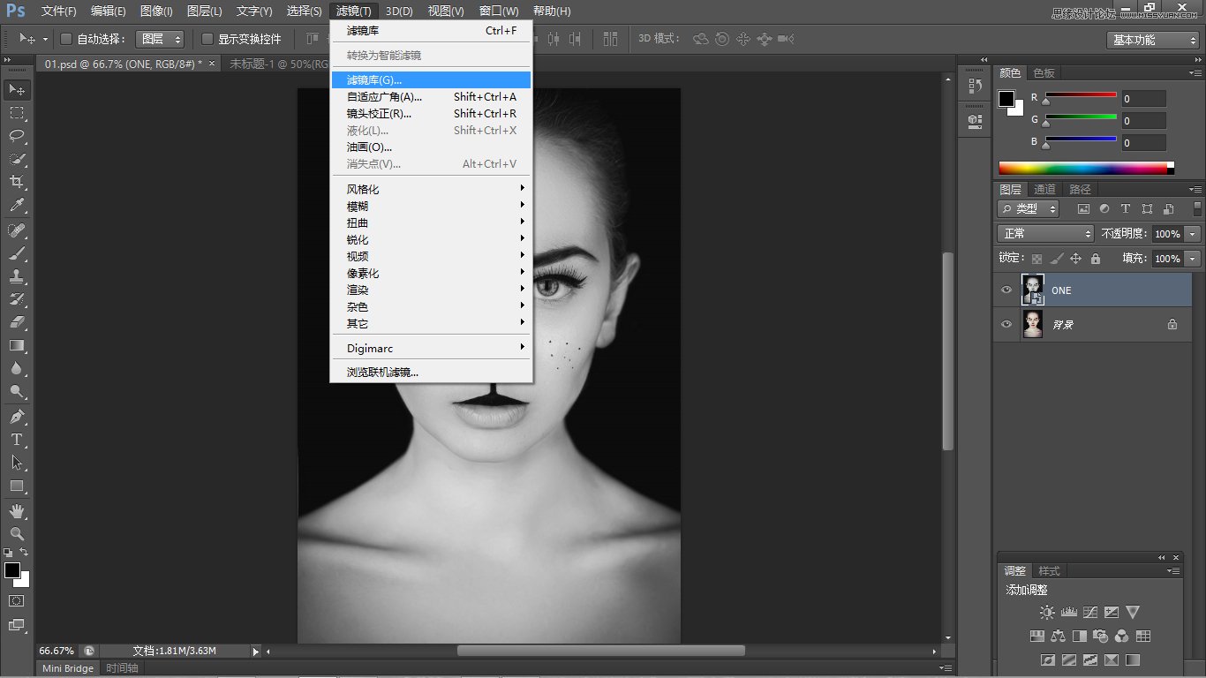Click the color spectrum ramp bar
1206x678 pixels.
point(1082,168)
